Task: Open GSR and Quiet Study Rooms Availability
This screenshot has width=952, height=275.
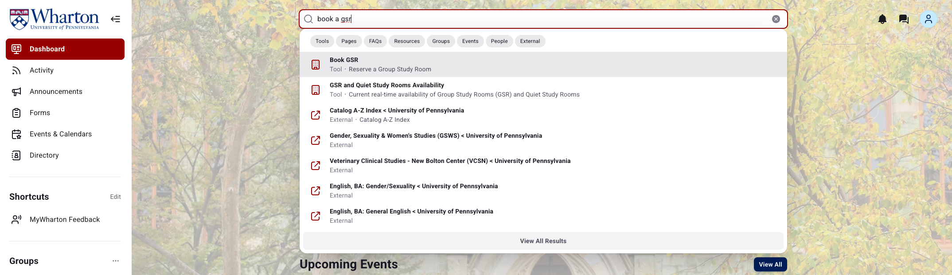Action: click(543, 90)
